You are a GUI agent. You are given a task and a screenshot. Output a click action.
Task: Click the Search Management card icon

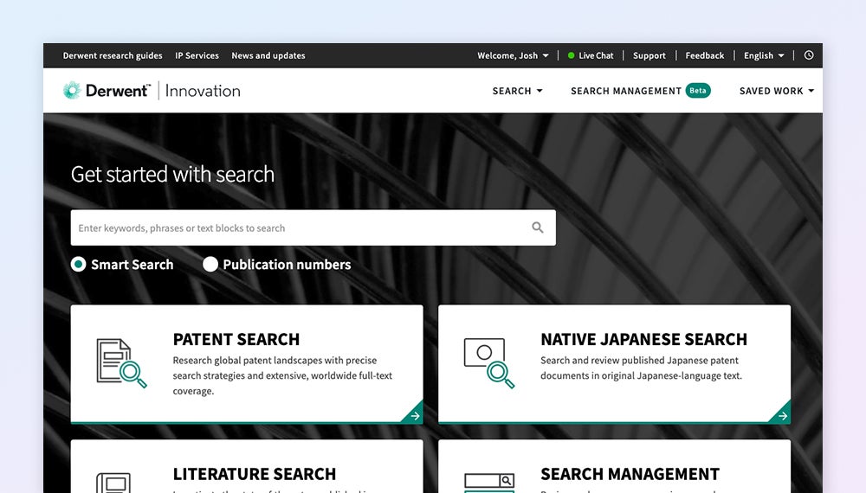[489, 481]
